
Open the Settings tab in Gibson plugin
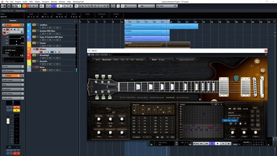[x=139, y=60]
